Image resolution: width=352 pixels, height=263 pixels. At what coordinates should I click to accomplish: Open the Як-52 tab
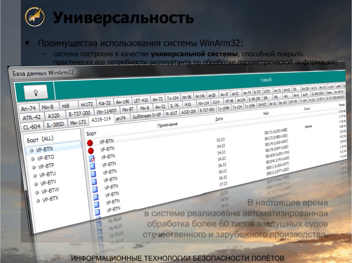[273, 103]
